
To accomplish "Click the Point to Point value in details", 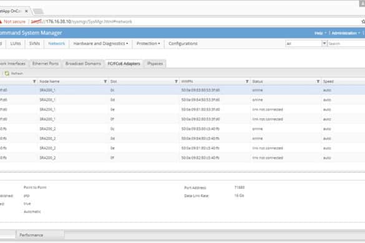I will point(35,187).
